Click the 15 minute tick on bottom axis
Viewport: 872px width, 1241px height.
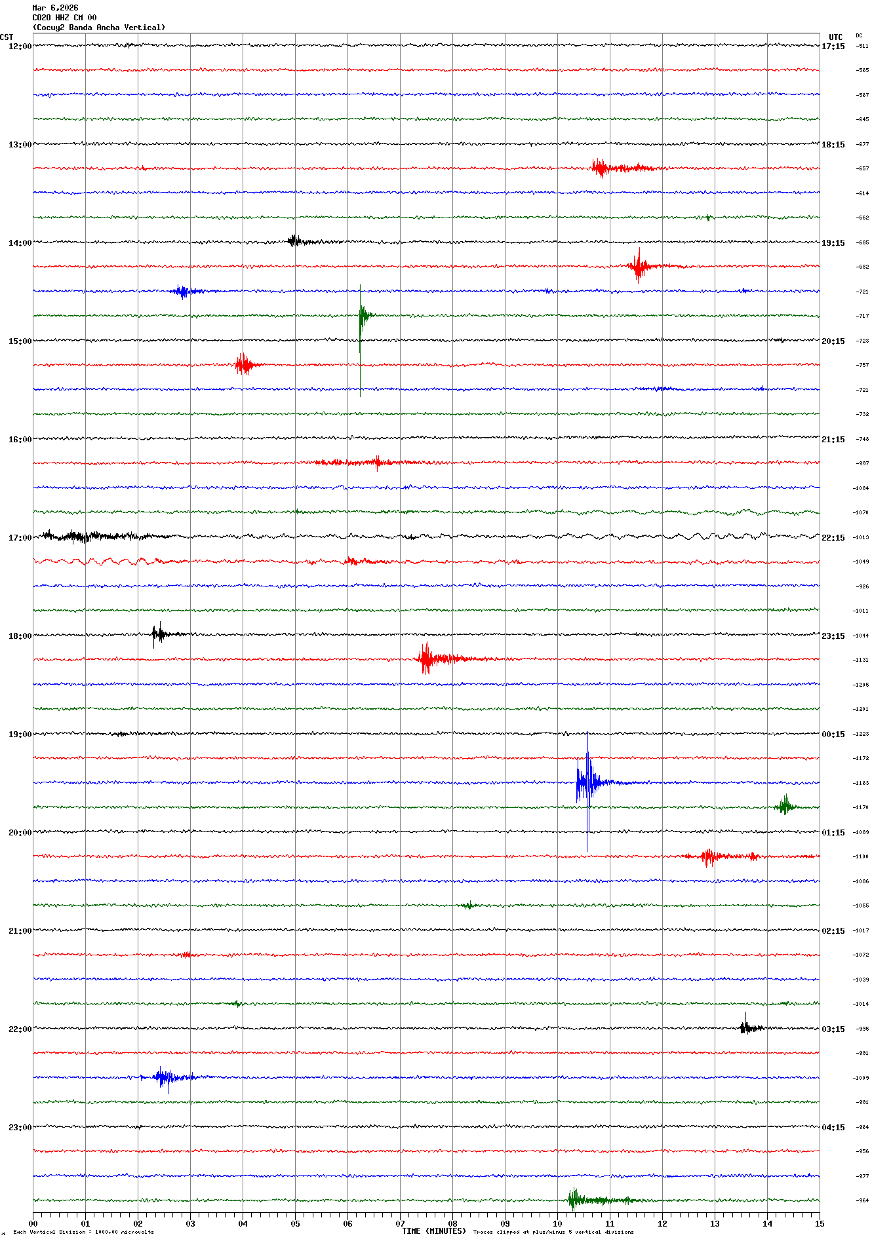[819, 1223]
